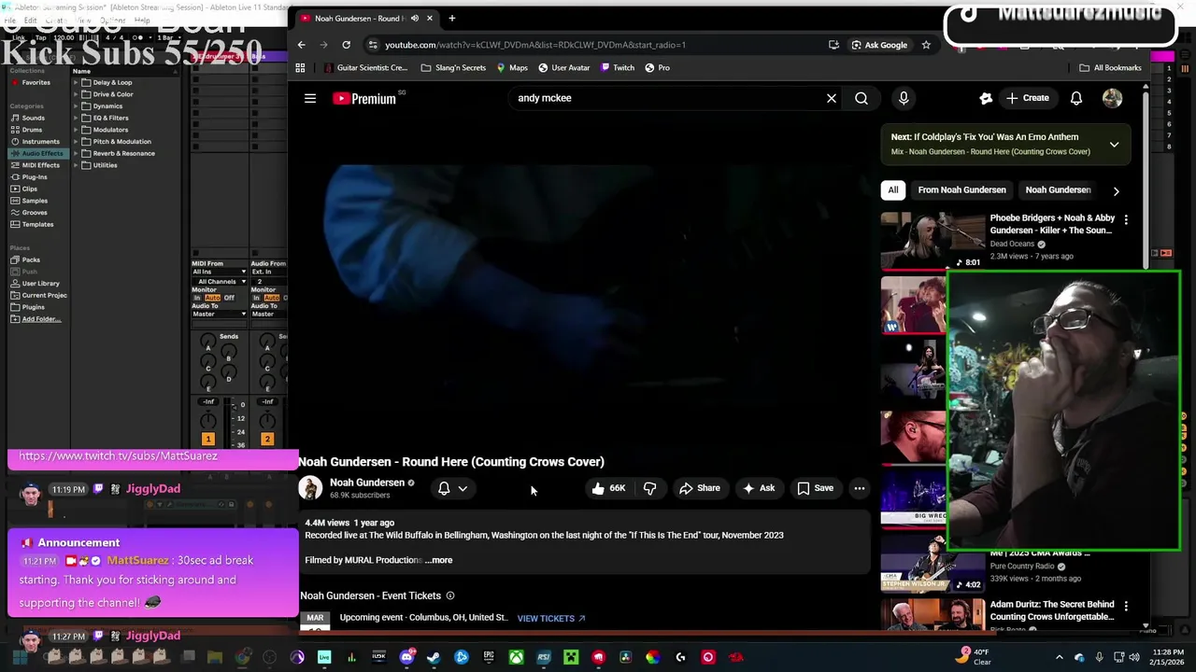Open Maps bookmark in bookmarks bar
Screen dimensions: 1196x672
(512, 67)
